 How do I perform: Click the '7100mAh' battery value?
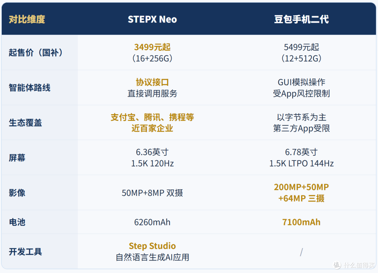pyautogui.click(x=301, y=222)
